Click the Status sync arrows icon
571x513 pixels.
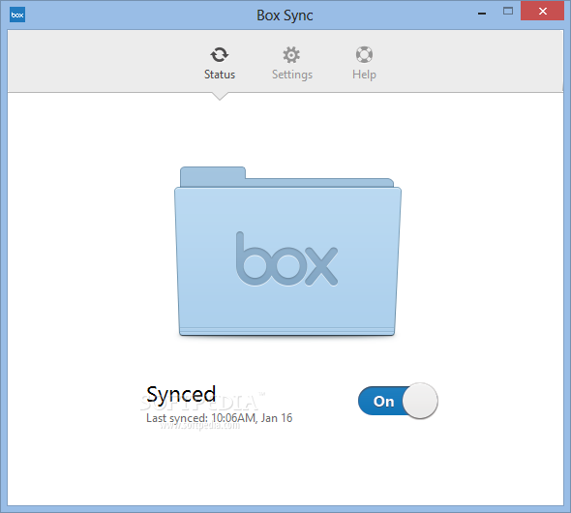[x=220, y=55]
